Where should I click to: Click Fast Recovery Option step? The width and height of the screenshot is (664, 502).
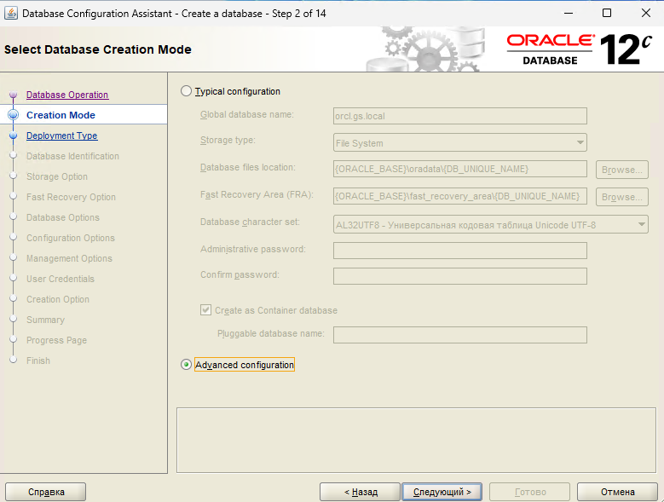(x=71, y=197)
